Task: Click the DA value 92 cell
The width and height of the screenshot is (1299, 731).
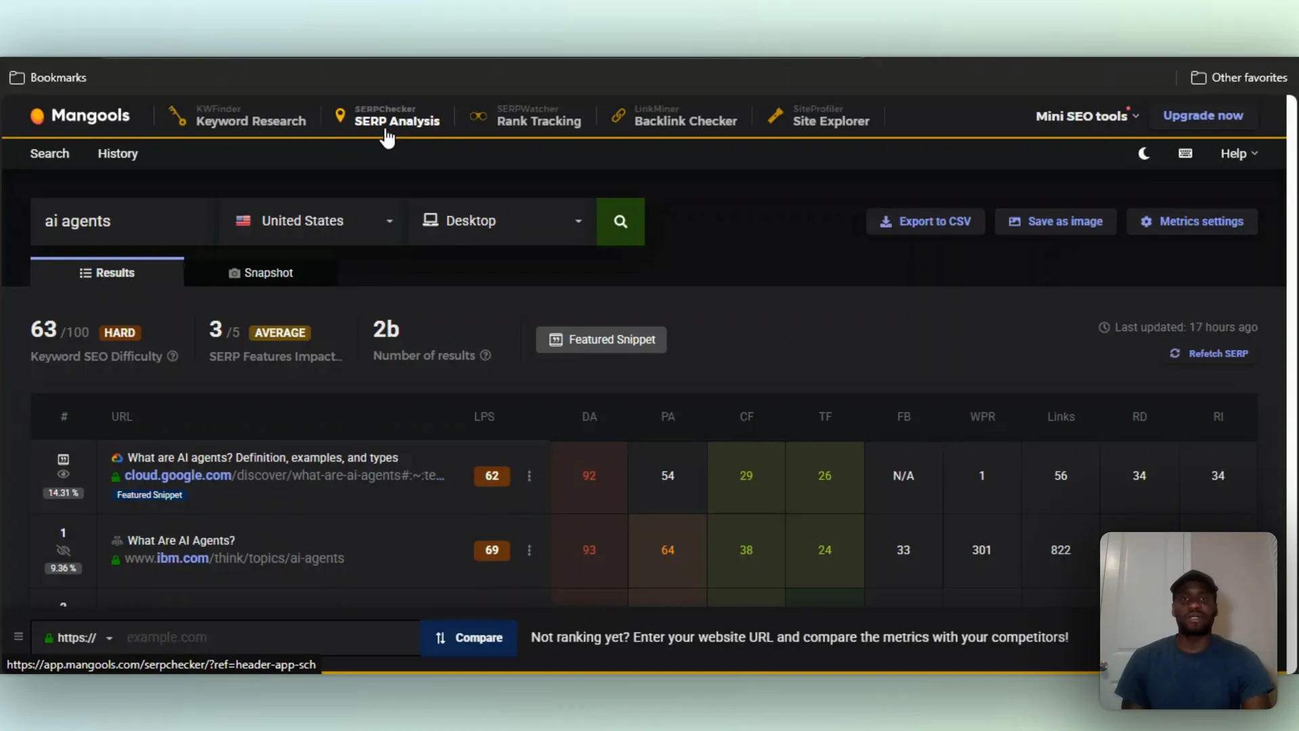Action: click(589, 476)
